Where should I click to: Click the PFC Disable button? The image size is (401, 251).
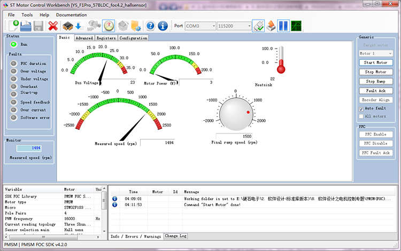[376, 144]
